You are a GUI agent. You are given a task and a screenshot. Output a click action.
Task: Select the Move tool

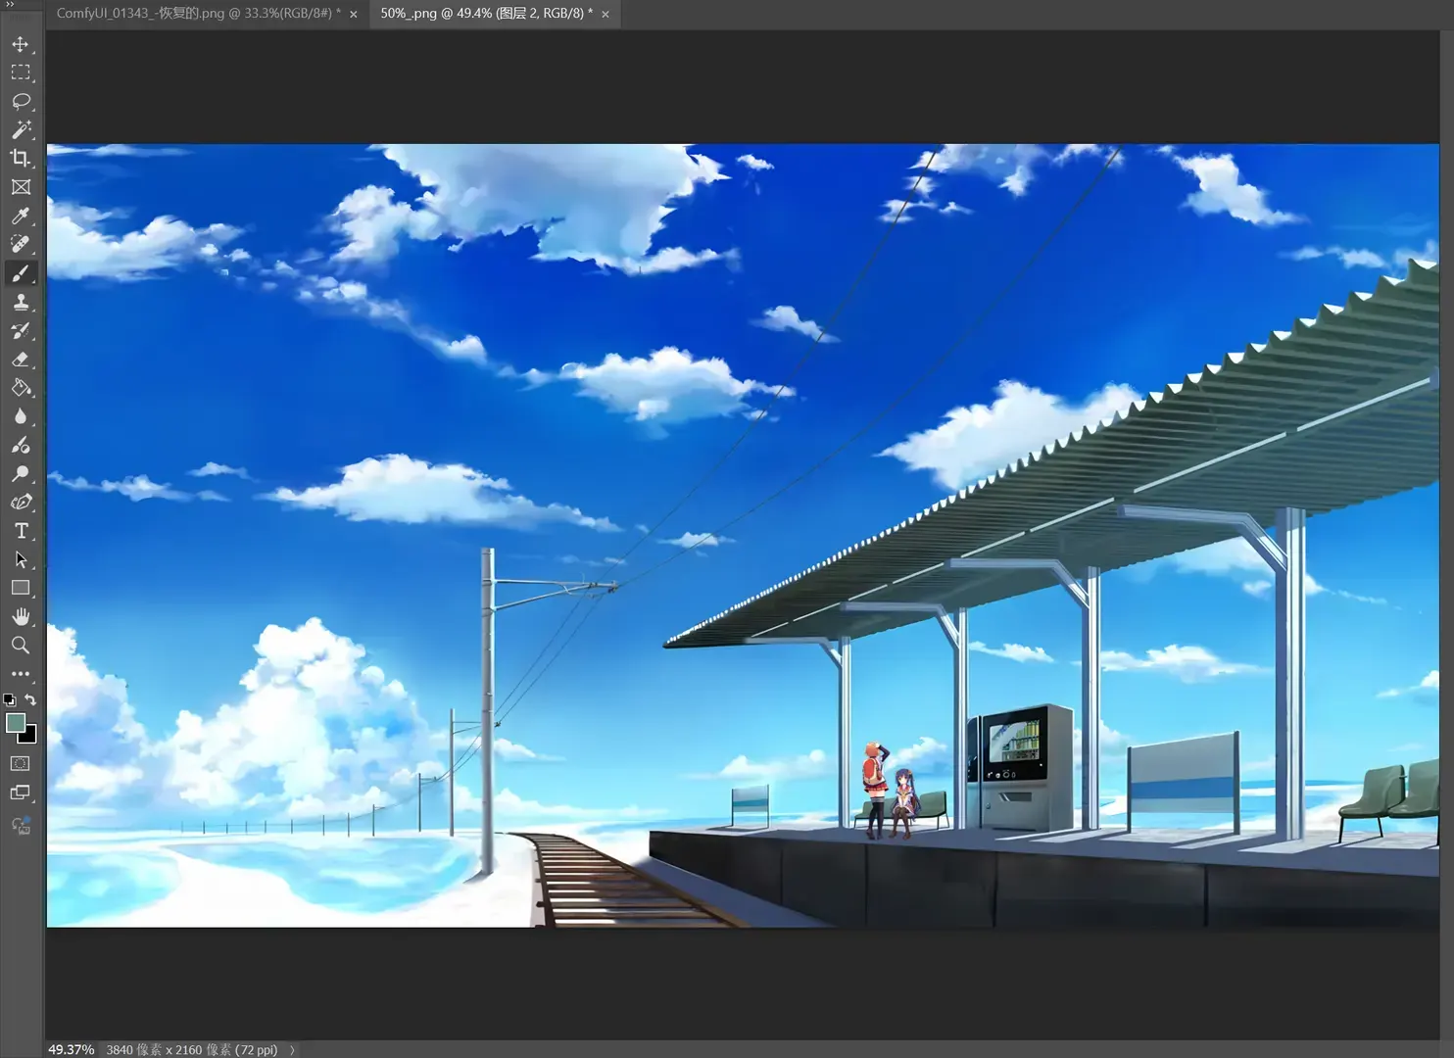21,44
